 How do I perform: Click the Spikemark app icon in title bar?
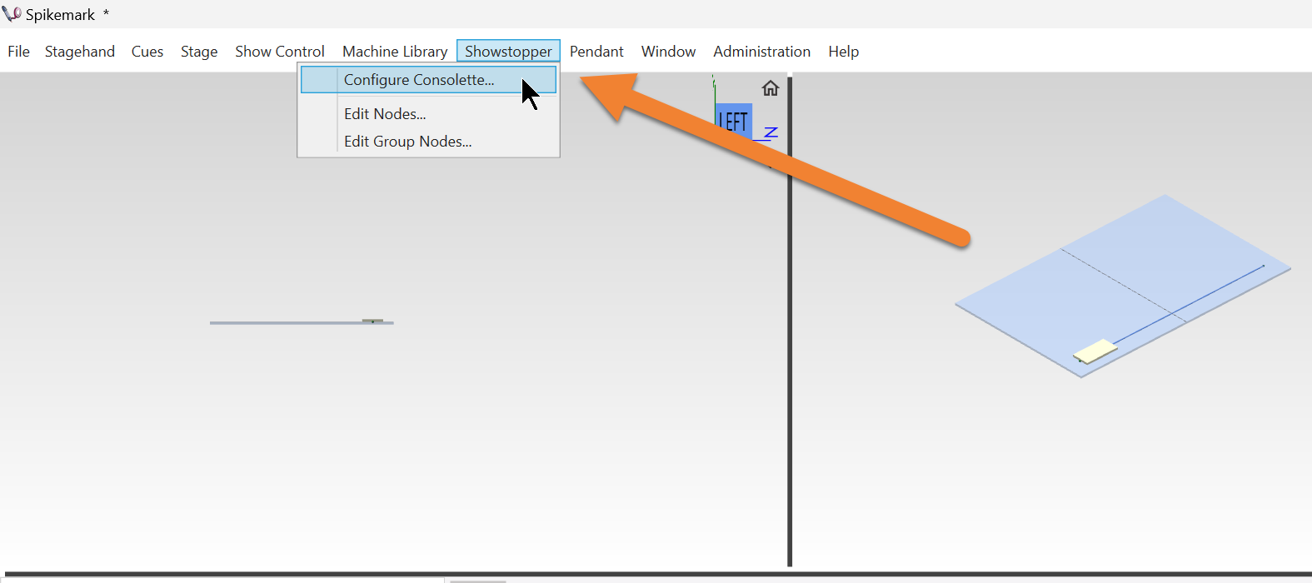pos(12,14)
